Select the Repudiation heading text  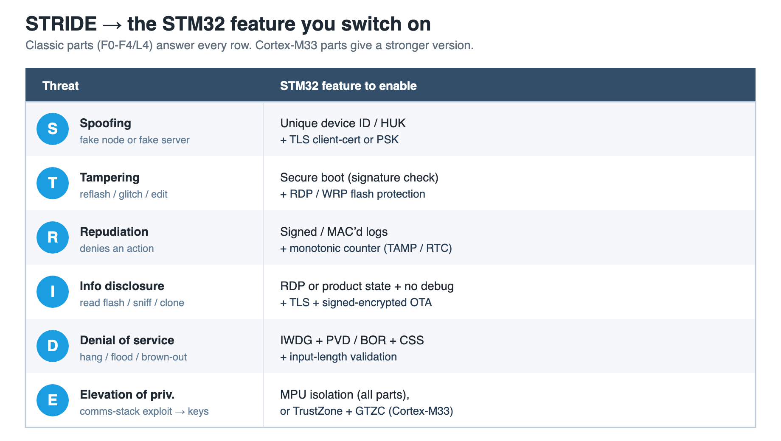[114, 232]
